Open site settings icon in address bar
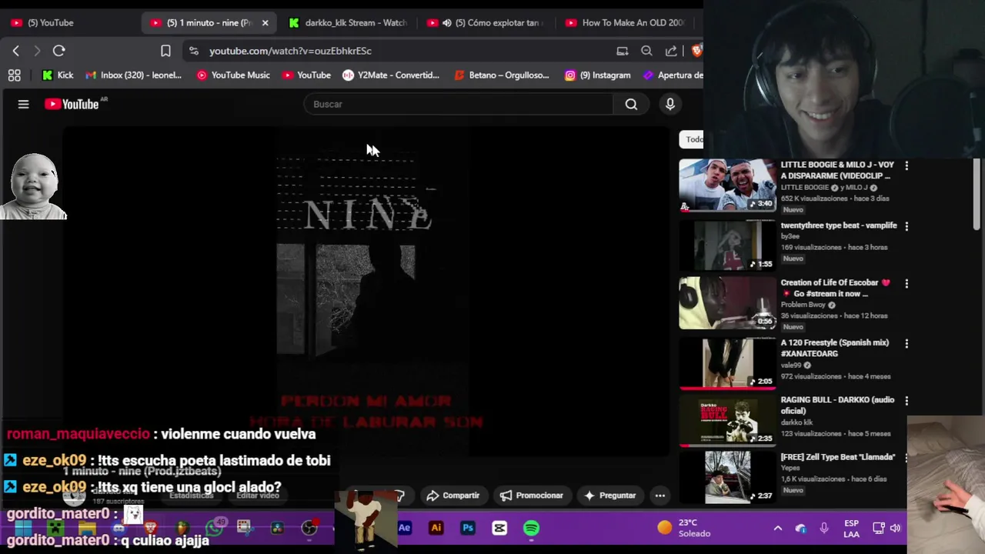The image size is (985, 554). point(192,51)
